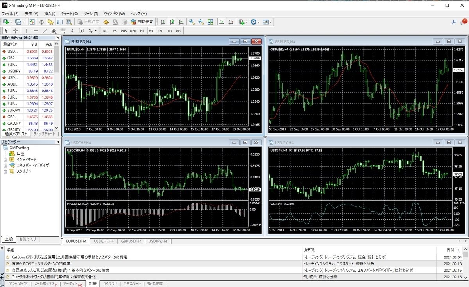Screen dimensions: 469x287
Task: Select the USDCHF,H4 chart tab
Action: [104, 241]
